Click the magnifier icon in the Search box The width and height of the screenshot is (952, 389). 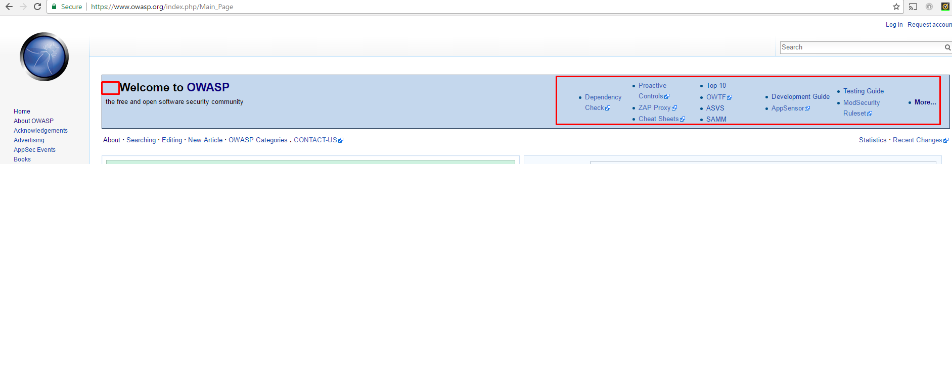[948, 47]
